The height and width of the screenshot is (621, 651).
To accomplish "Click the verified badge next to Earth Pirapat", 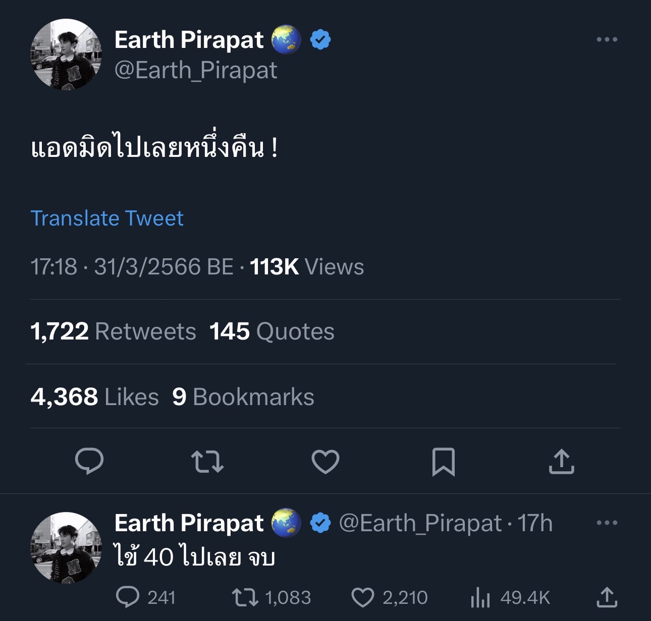I will (x=320, y=38).
